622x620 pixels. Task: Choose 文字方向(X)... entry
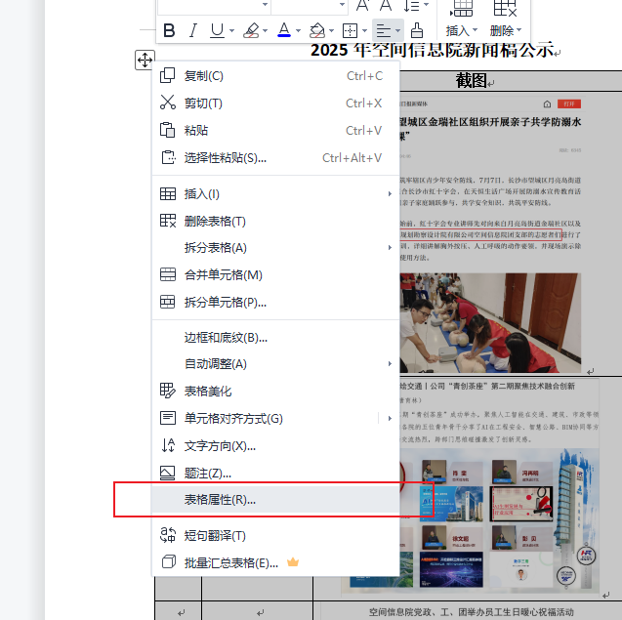tap(275, 446)
